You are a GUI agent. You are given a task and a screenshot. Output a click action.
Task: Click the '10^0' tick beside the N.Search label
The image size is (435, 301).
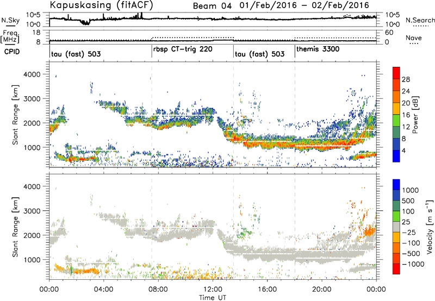(x=393, y=24)
